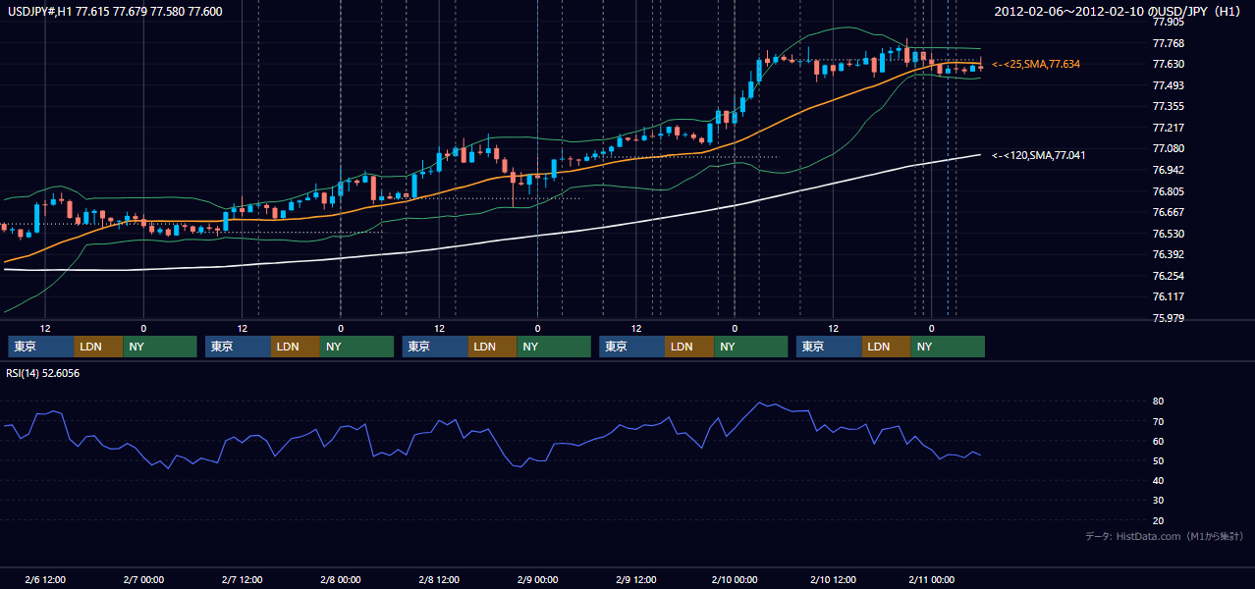Select the rightmost 東京 session block
This screenshot has width=1255, height=589.
[830, 347]
